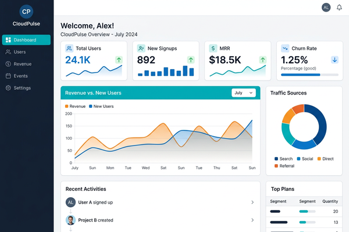Toggle the Search traffic legend entry
Image resolution: width=349 pixels, height=232 pixels.
pyautogui.click(x=283, y=158)
